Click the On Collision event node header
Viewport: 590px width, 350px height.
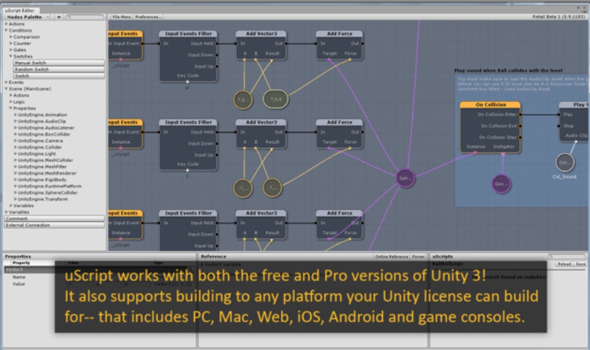click(490, 105)
